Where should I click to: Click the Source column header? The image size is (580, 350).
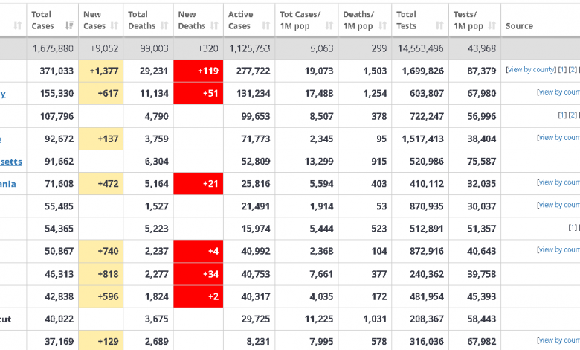pos(519,25)
